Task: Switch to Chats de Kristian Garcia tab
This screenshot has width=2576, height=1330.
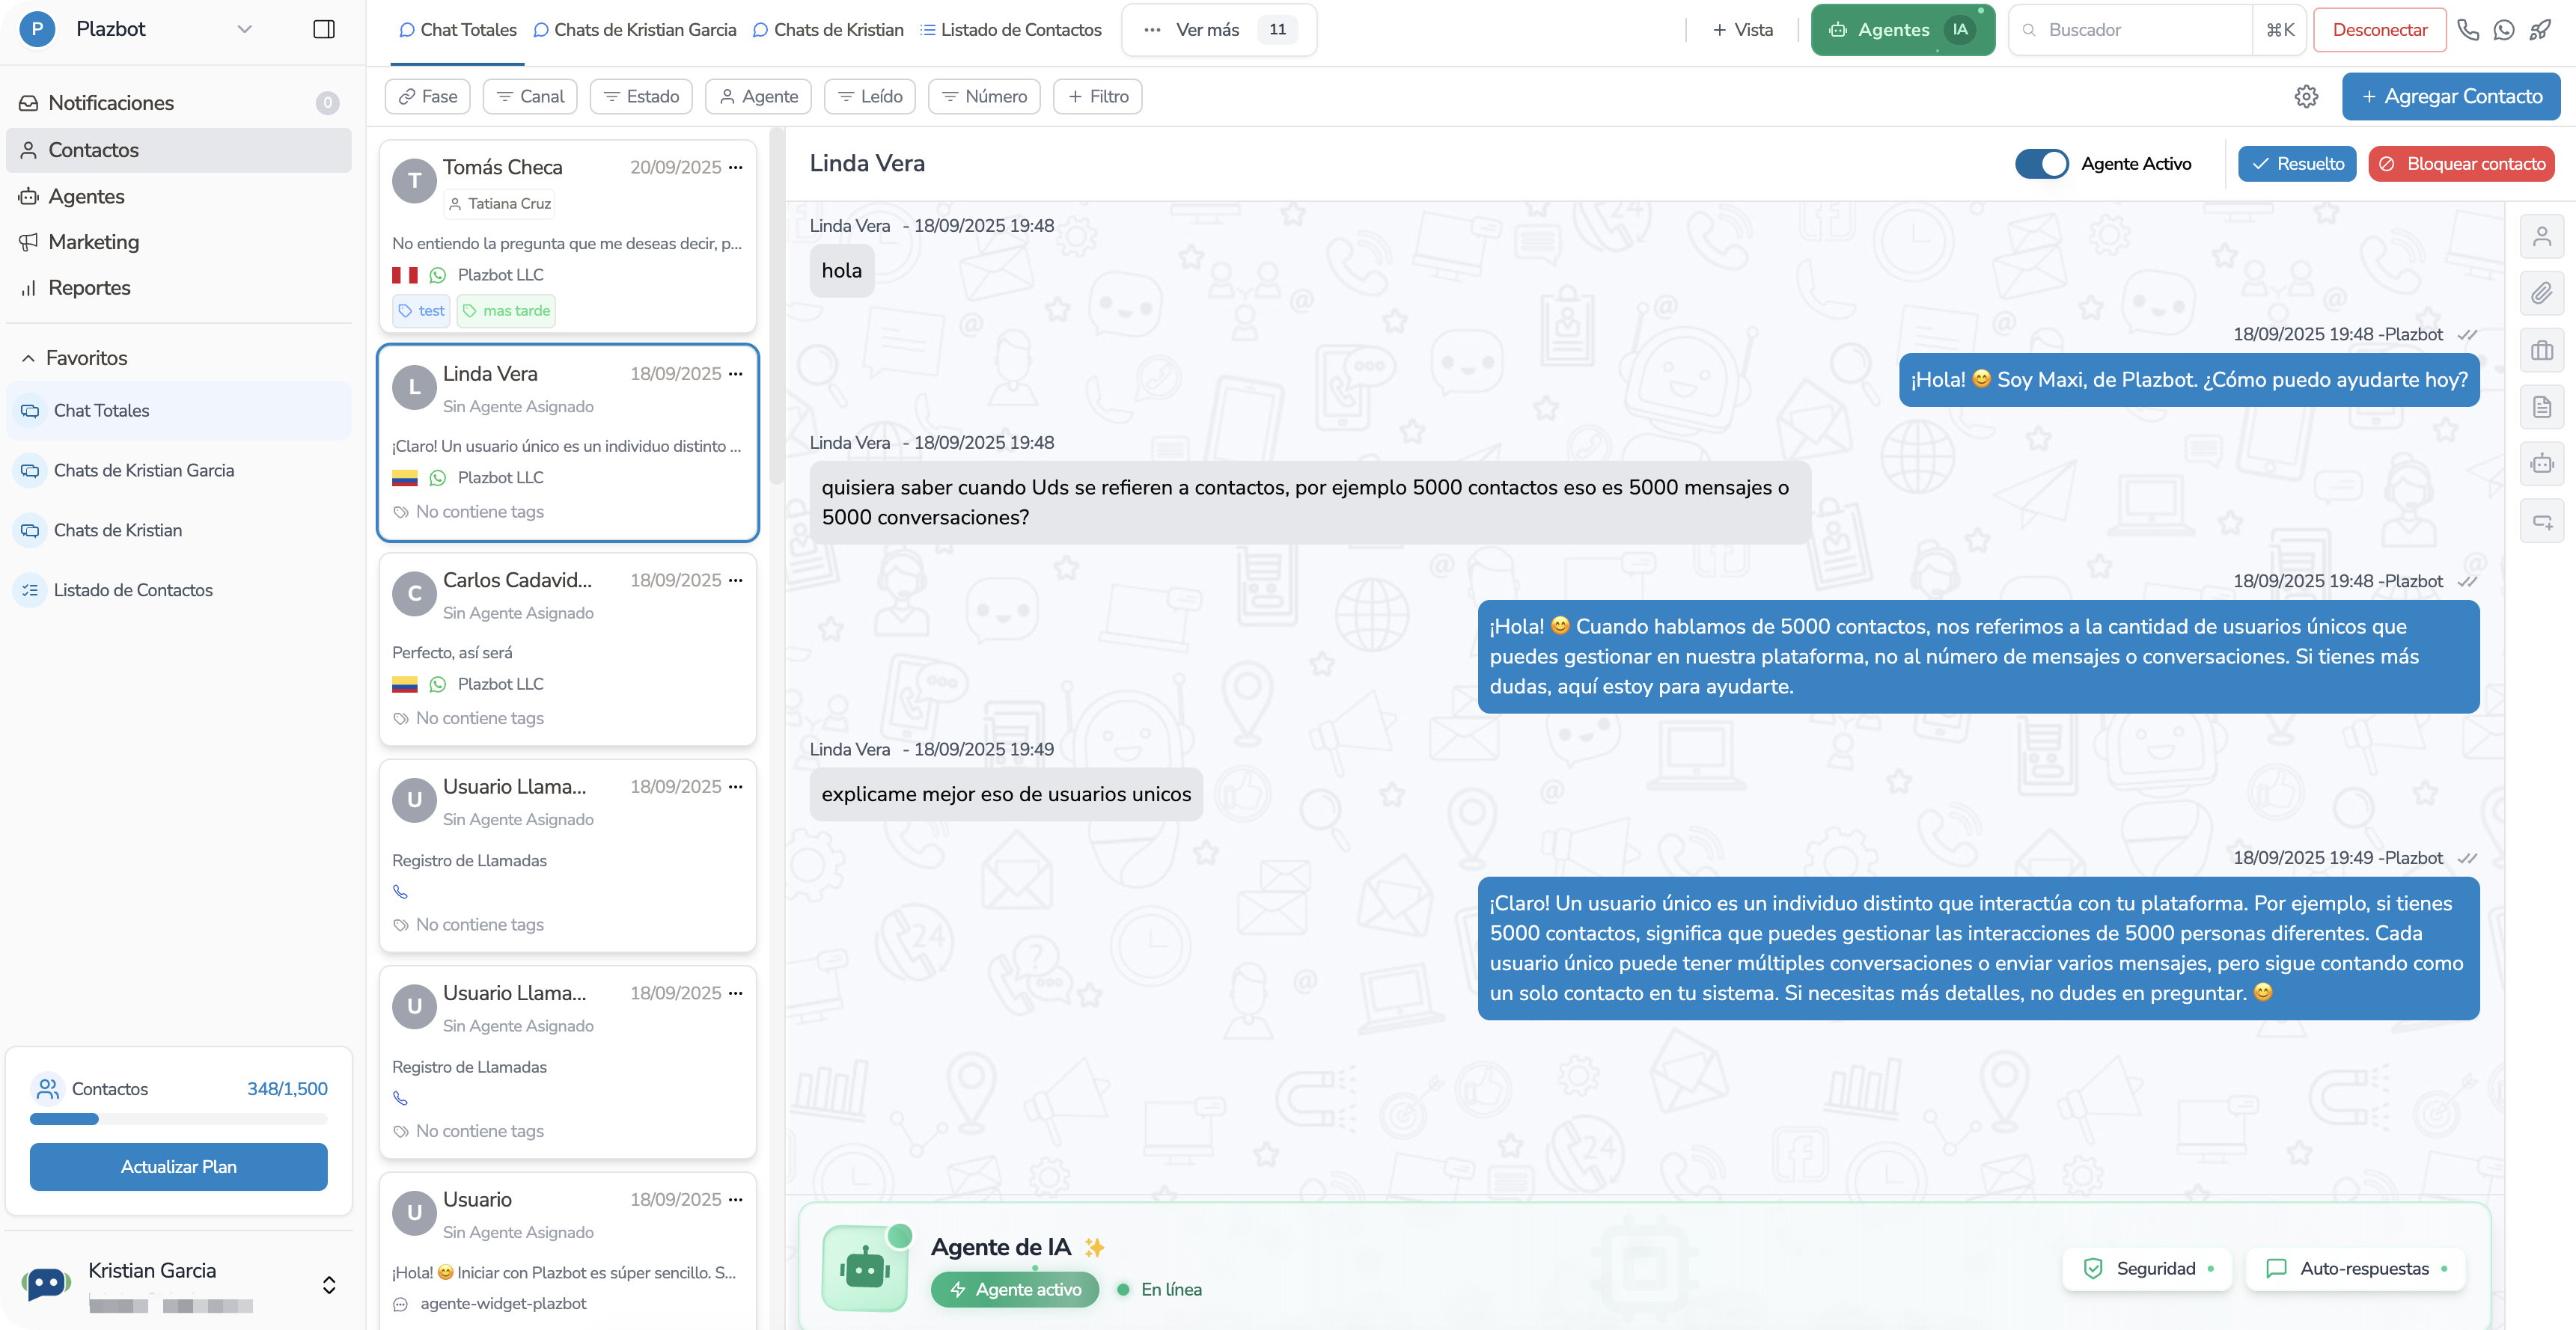Action: click(635, 30)
